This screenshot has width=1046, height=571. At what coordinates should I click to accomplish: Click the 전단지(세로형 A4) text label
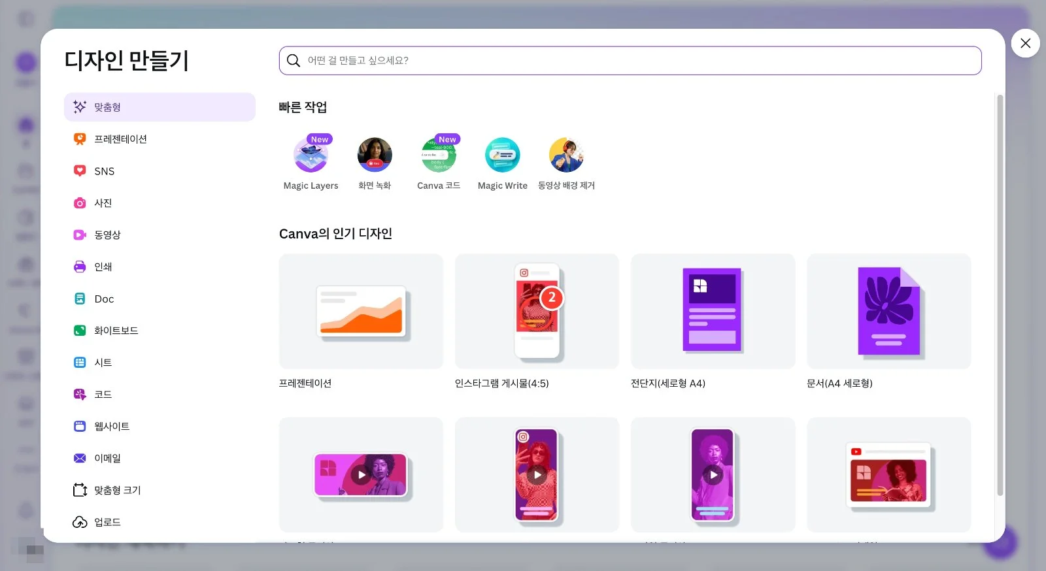pyautogui.click(x=668, y=383)
